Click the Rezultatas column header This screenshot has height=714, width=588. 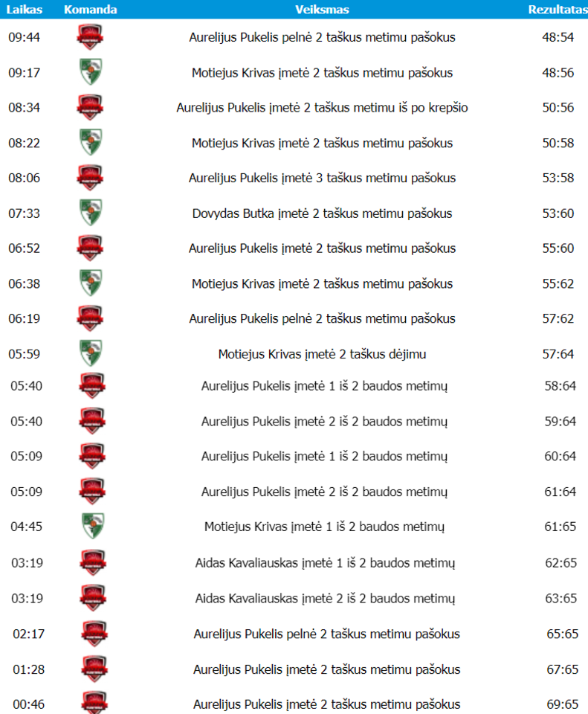(x=556, y=10)
